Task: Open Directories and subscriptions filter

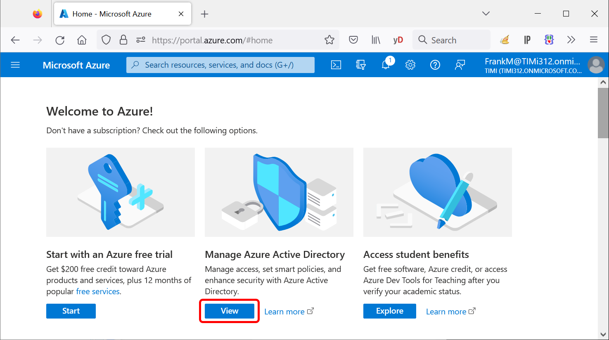Action: coord(361,65)
